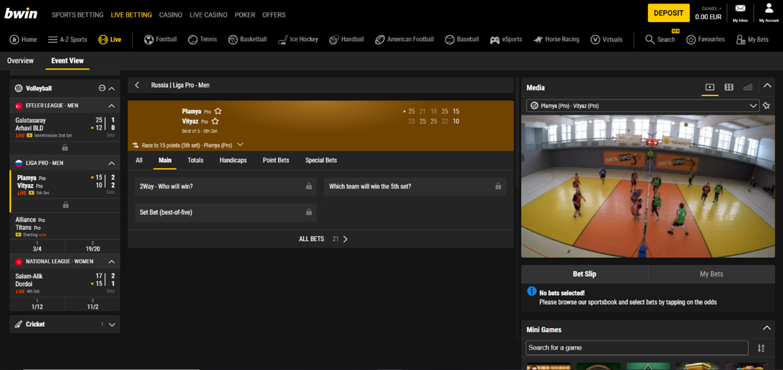The image size is (783, 370).
Task: Open Offers menu
Action: tap(274, 15)
